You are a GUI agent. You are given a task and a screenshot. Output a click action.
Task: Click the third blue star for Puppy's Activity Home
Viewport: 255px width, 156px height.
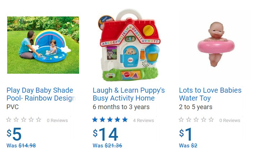point(110,120)
